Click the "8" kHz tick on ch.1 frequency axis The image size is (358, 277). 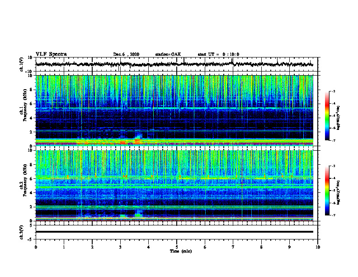pos(32,90)
